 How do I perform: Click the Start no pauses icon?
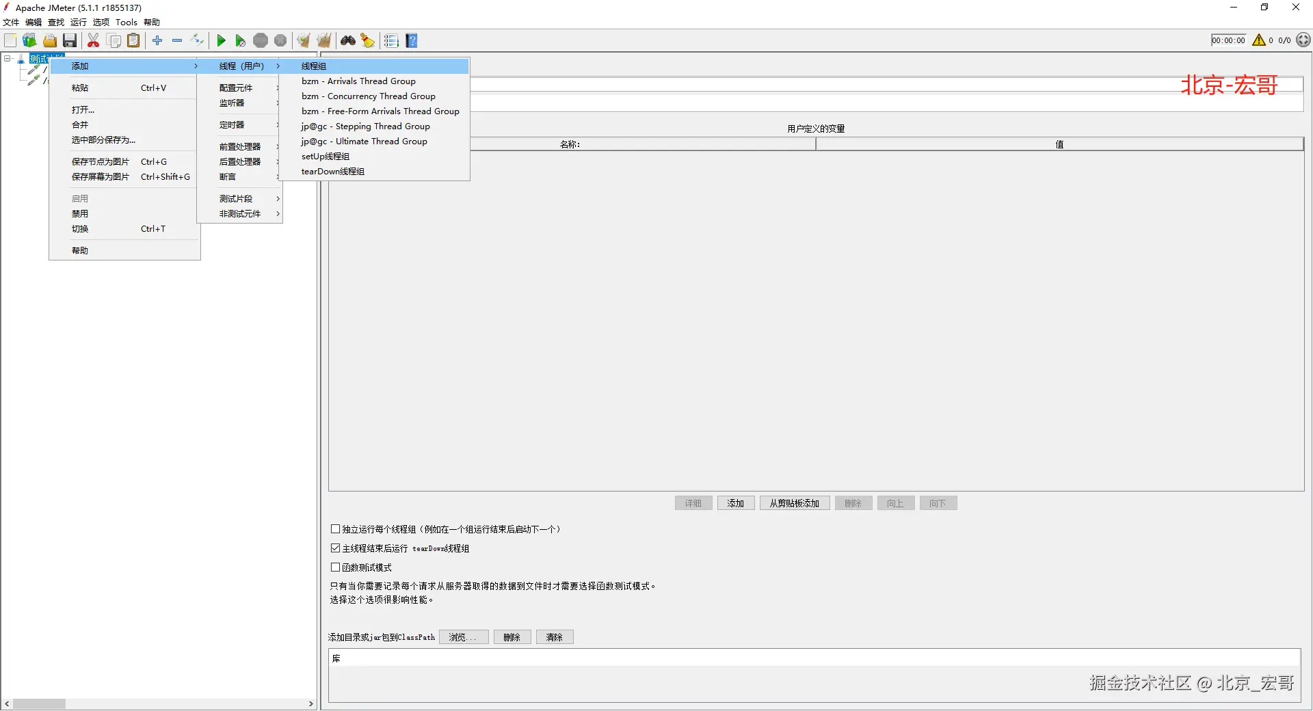240,41
